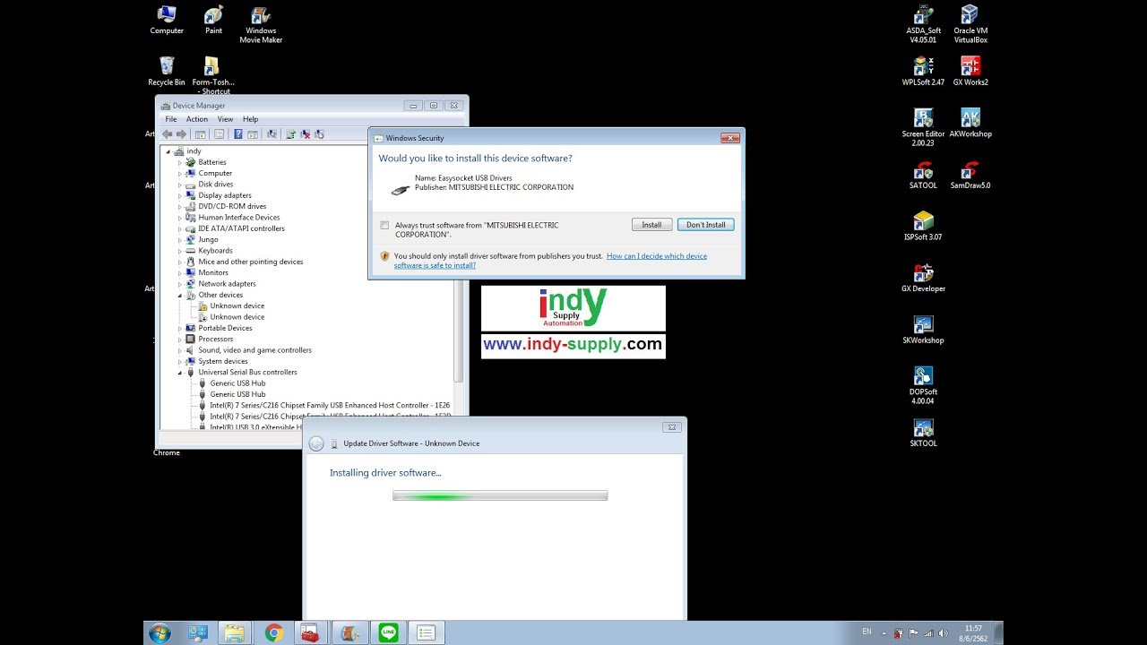Open SATOOL desktop icon

923,175
